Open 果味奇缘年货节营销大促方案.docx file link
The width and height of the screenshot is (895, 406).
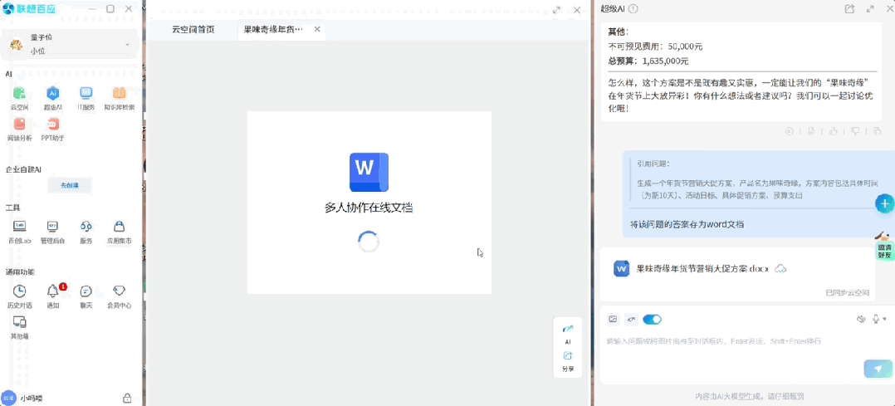point(702,269)
